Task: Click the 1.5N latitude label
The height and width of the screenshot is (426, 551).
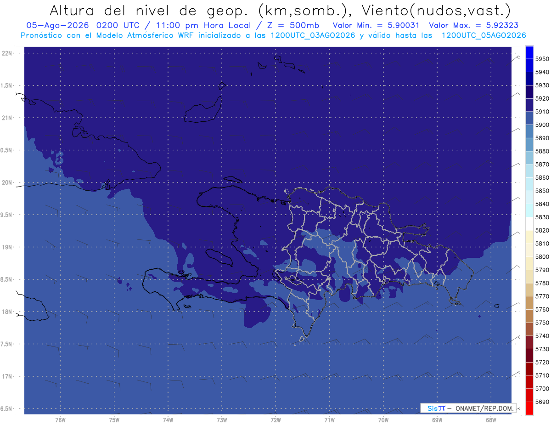Action: coord(7,85)
